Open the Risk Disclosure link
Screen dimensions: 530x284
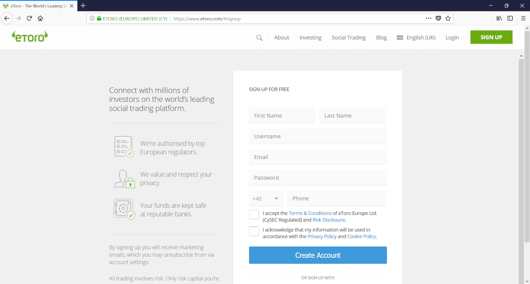click(x=329, y=220)
